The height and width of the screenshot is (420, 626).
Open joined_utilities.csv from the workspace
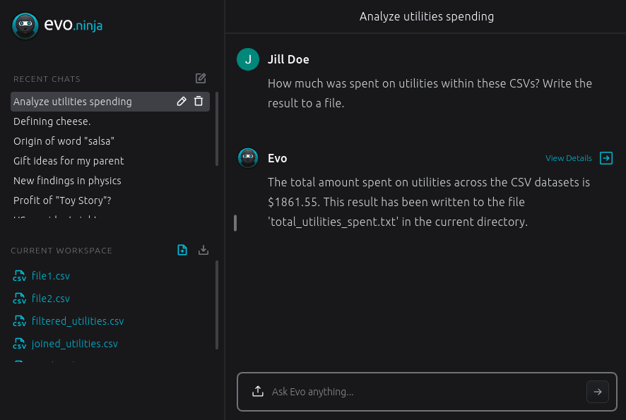tap(73, 344)
